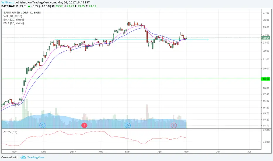Viewport: 273px width, 161px height.
Task: Click the 2.5000 ATR axis label
Action: click(x=266, y=130)
